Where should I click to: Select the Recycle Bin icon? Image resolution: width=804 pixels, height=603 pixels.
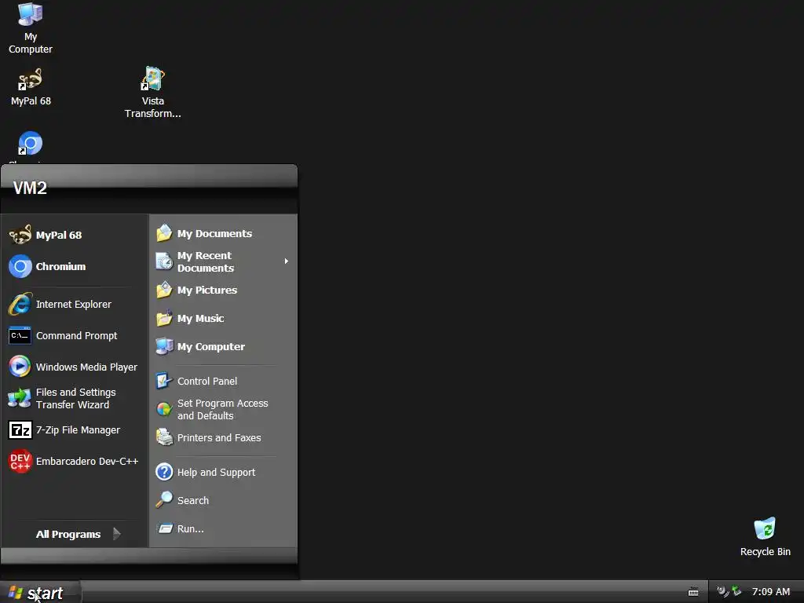pos(765,537)
